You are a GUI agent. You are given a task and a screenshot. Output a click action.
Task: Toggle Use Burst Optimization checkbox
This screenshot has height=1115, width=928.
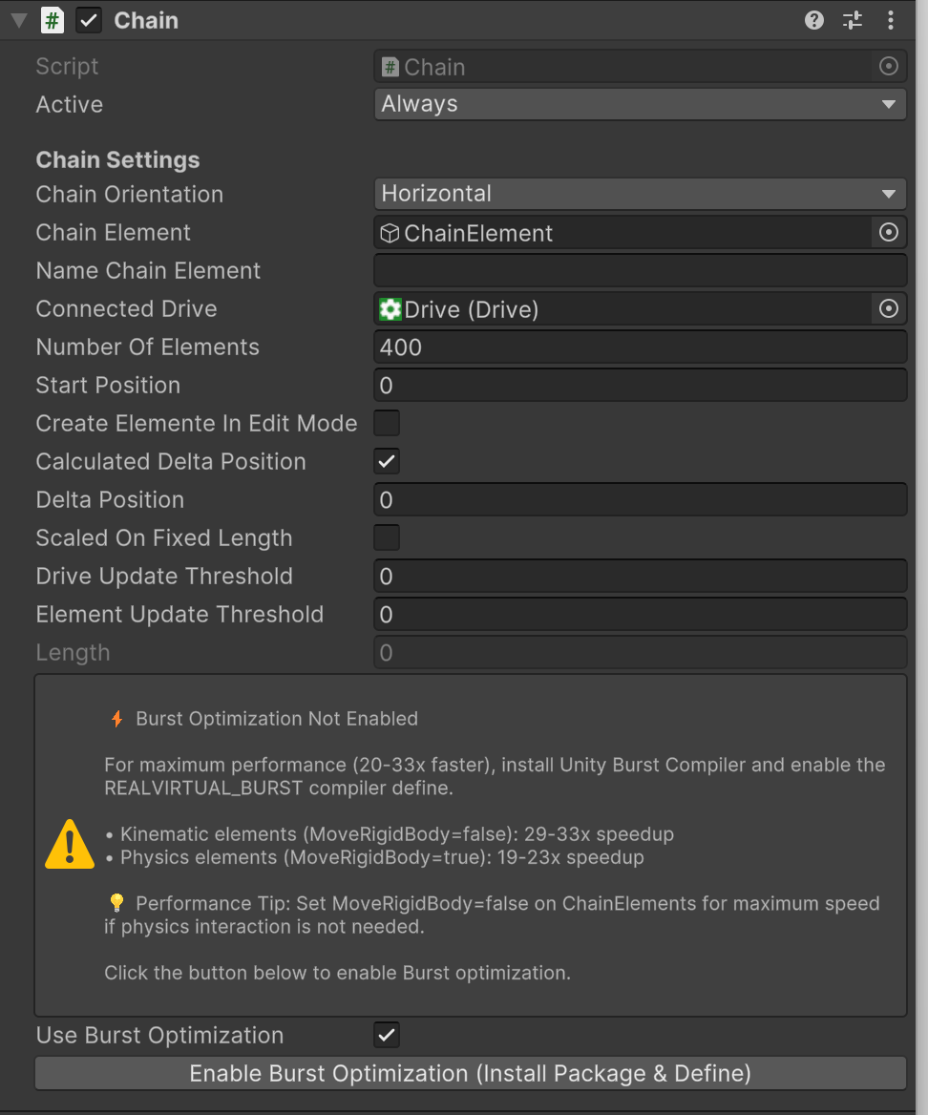387,1035
